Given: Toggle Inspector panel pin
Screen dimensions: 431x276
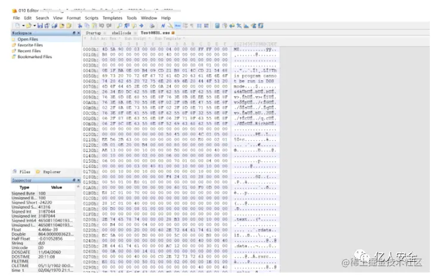Looking at the screenshot, I should point(74,180).
